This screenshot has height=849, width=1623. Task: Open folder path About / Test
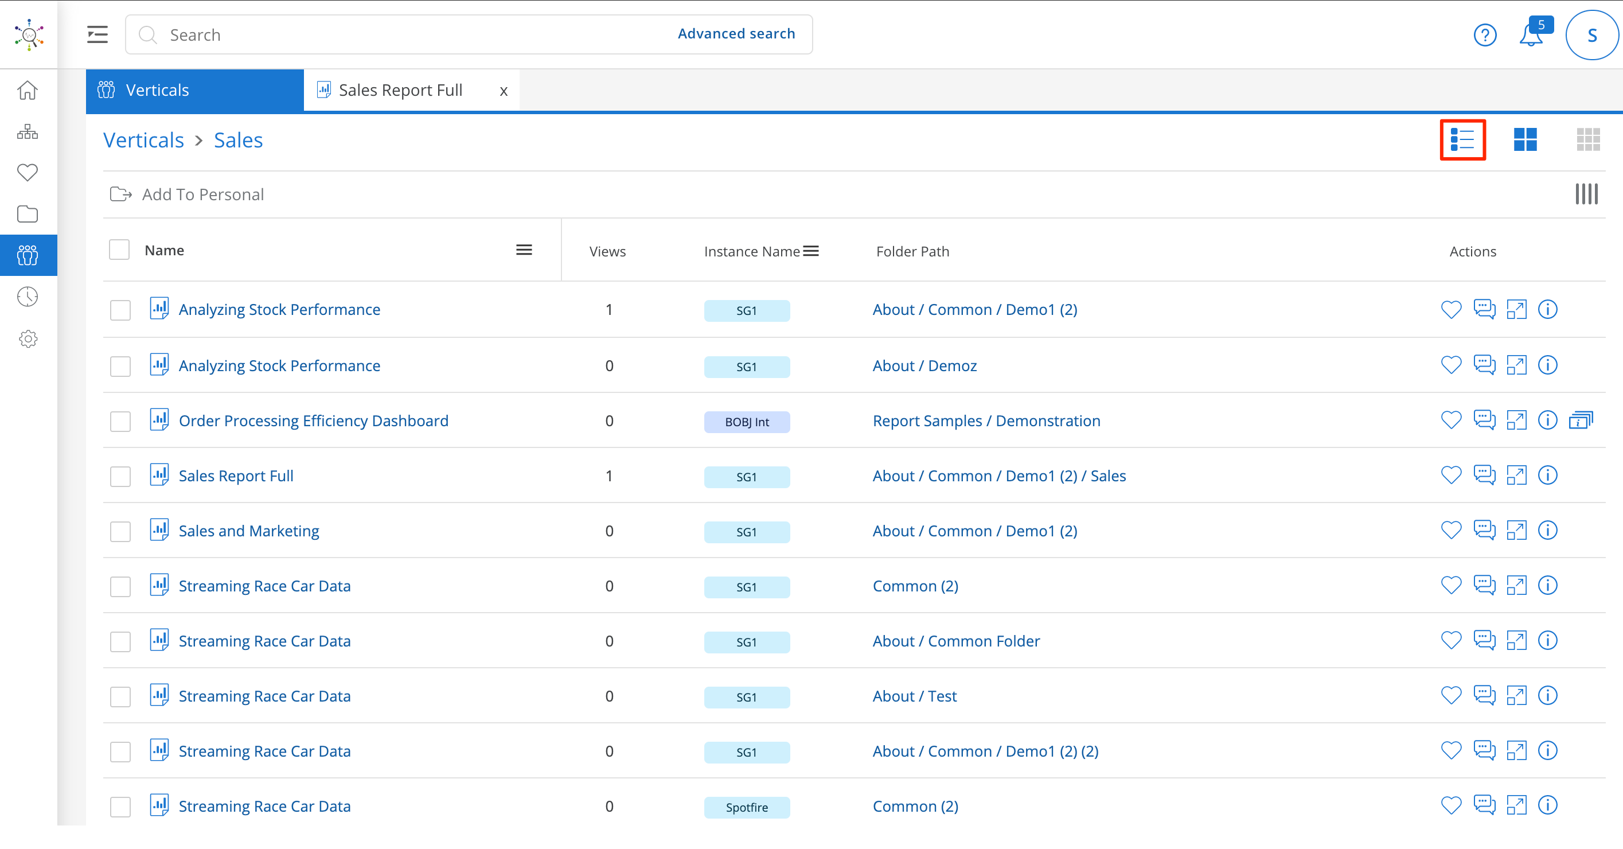tap(914, 696)
